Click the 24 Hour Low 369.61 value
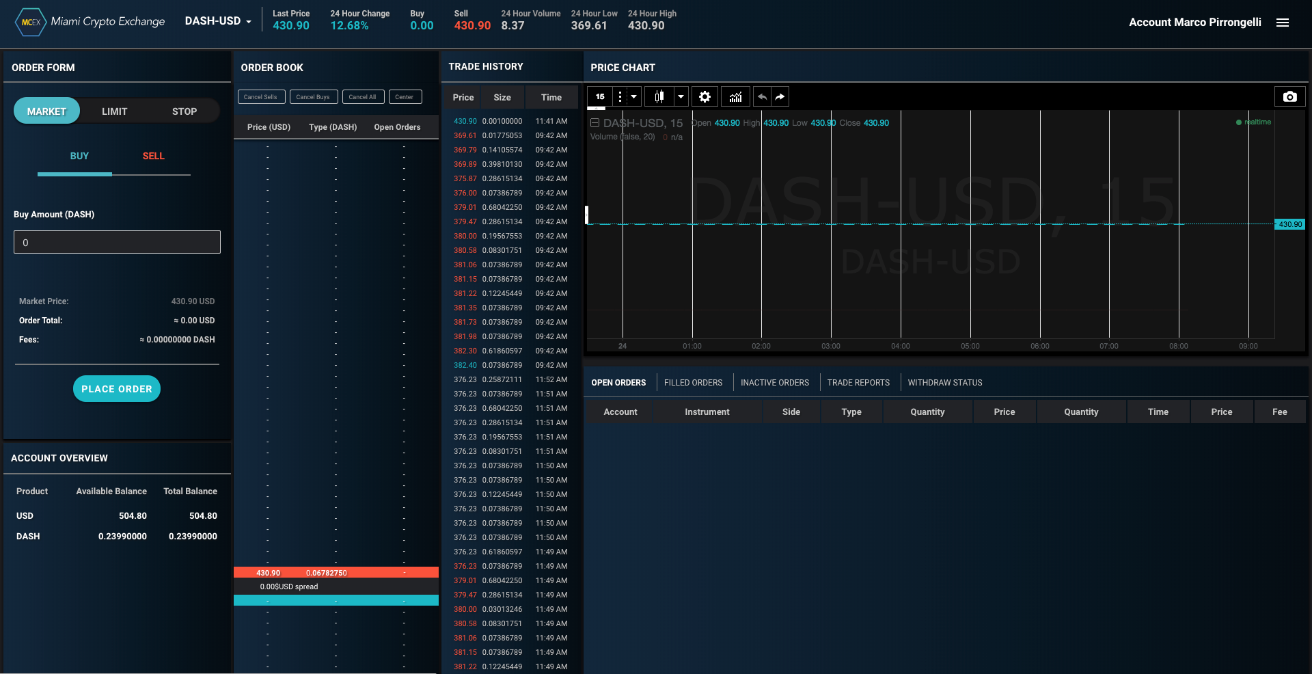 click(589, 26)
